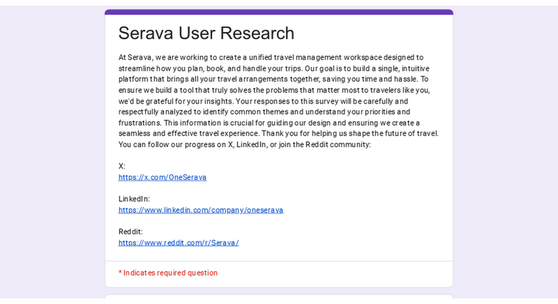Image resolution: width=558 pixels, height=304 pixels.
Task: Select the 'Serava User Research' title
Action: click(x=206, y=33)
